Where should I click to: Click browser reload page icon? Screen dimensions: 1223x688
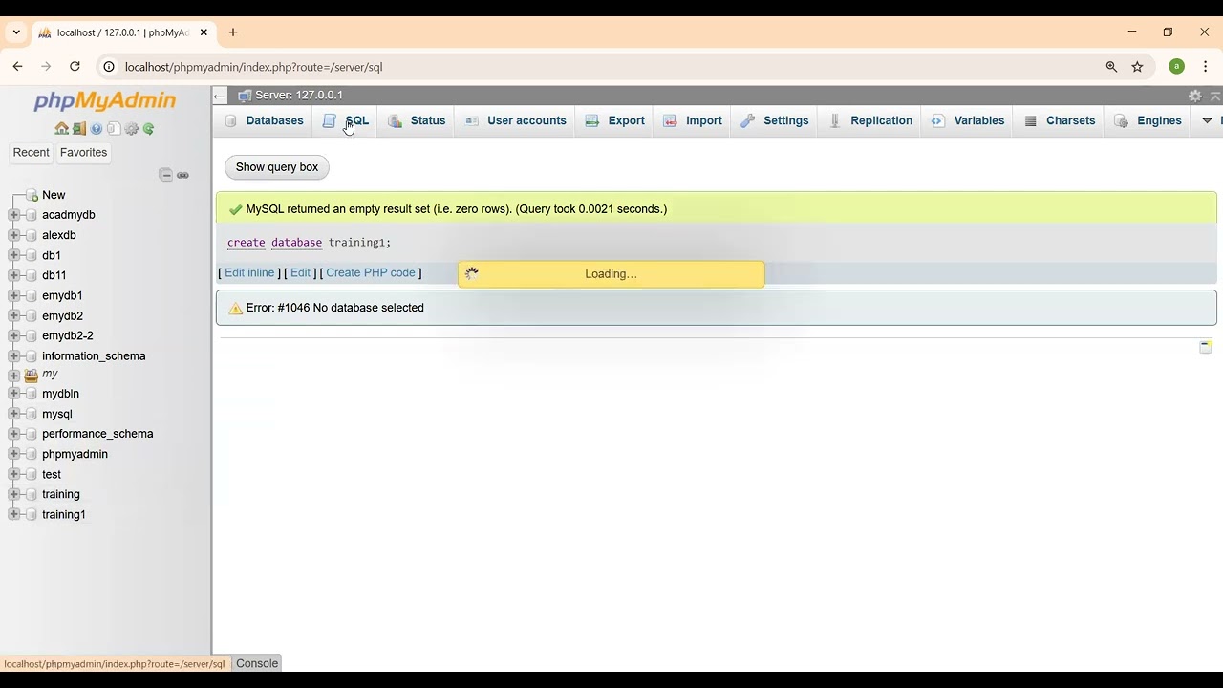pos(75,67)
